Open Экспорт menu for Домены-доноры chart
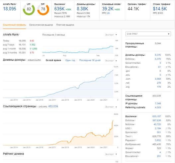The width and height of the screenshot is (175, 163). coord(111,60)
